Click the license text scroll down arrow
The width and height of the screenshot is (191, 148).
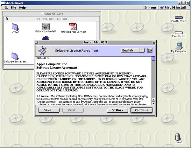[153, 103]
